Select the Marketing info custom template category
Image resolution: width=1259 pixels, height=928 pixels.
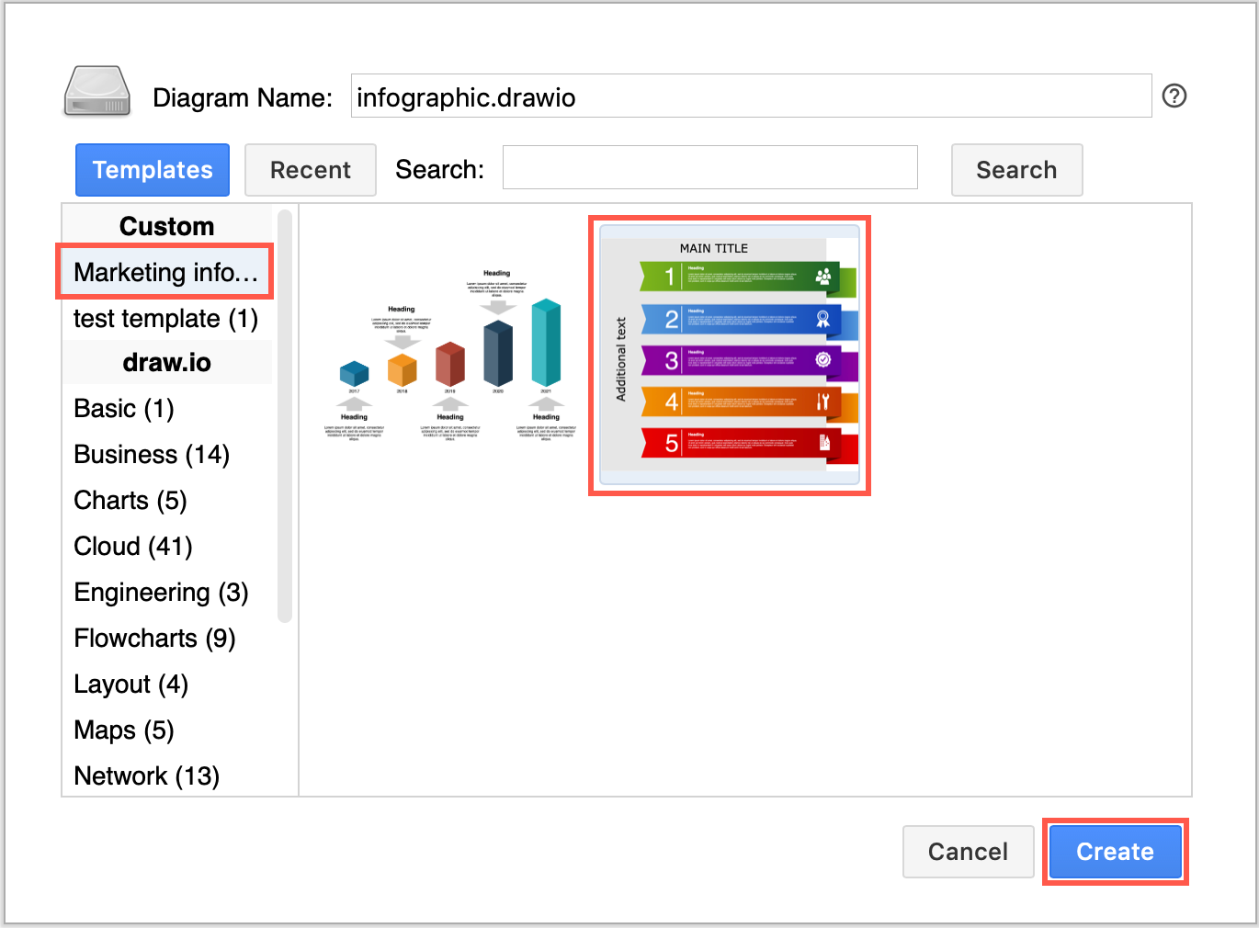(164, 272)
